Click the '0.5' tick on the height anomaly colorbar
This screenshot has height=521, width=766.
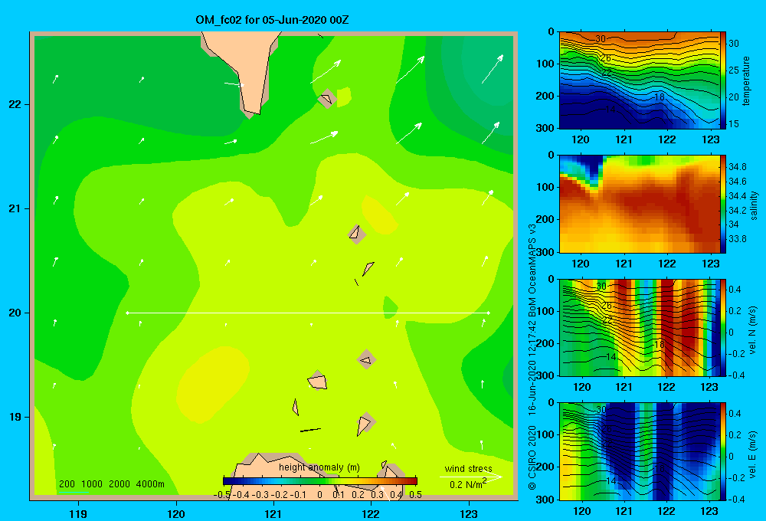tap(415, 495)
